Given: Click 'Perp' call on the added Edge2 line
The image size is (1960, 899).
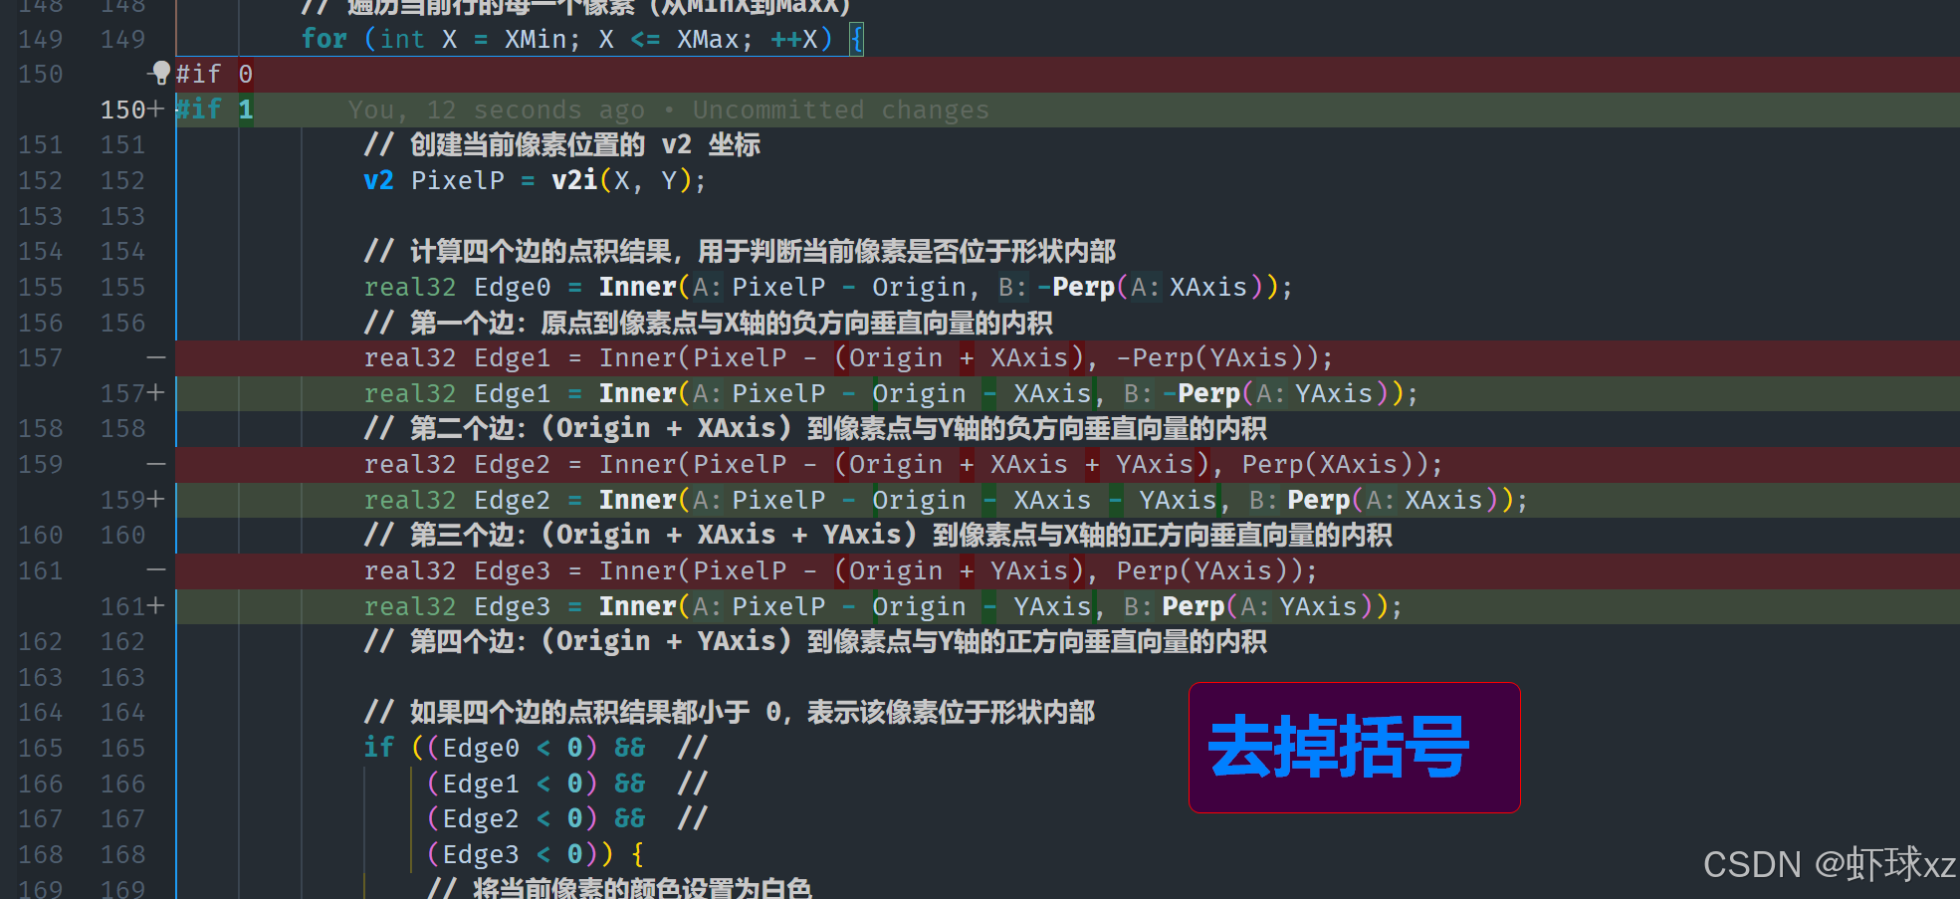Looking at the screenshot, I should pos(1318,500).
